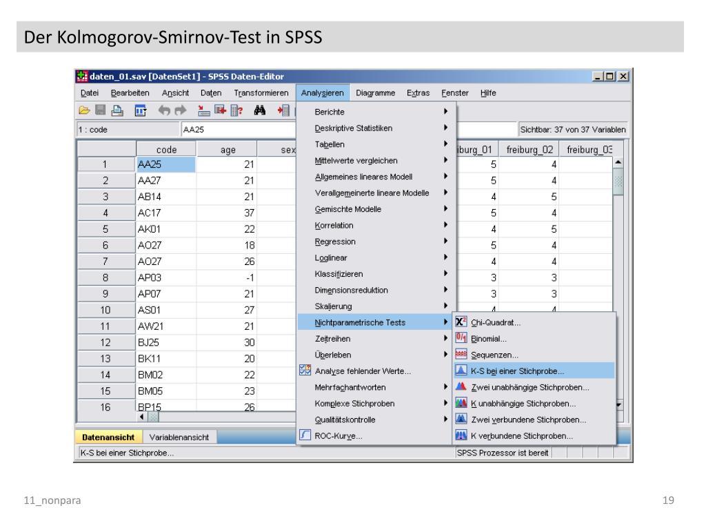The image size is (706, 530).
Task: Select the Zeitreihen menu entry
Action: (376, 338)
